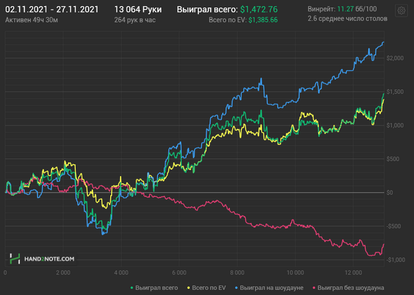Click the pink dot next to 'Выиграл без шоудауна'
The width and height of the screenshot is (414, 295).
(x=314, y=288)
